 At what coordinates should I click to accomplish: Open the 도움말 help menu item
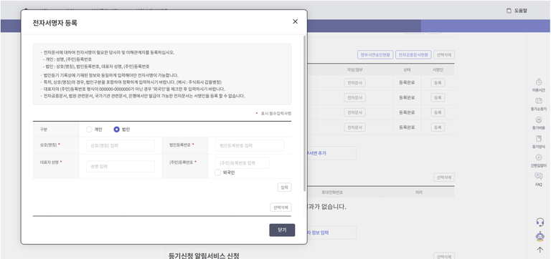tap(517, 11)
